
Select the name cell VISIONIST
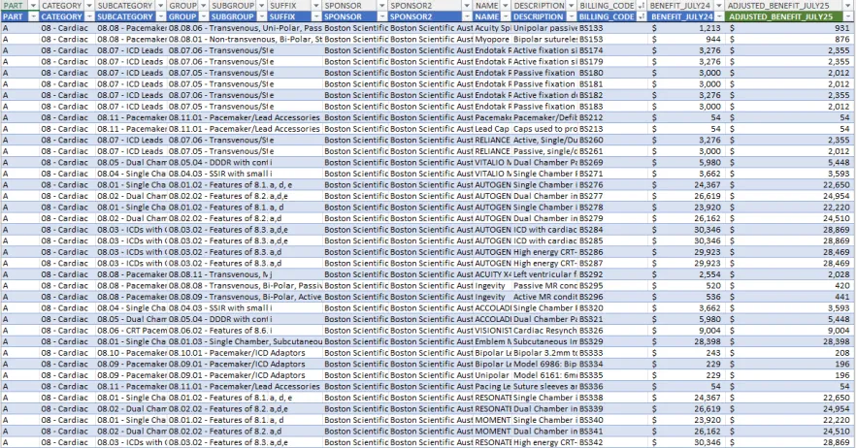[492, 330]
